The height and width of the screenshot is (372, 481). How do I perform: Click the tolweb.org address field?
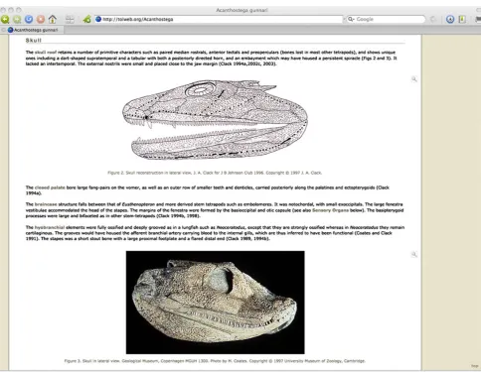click(219, 19)
